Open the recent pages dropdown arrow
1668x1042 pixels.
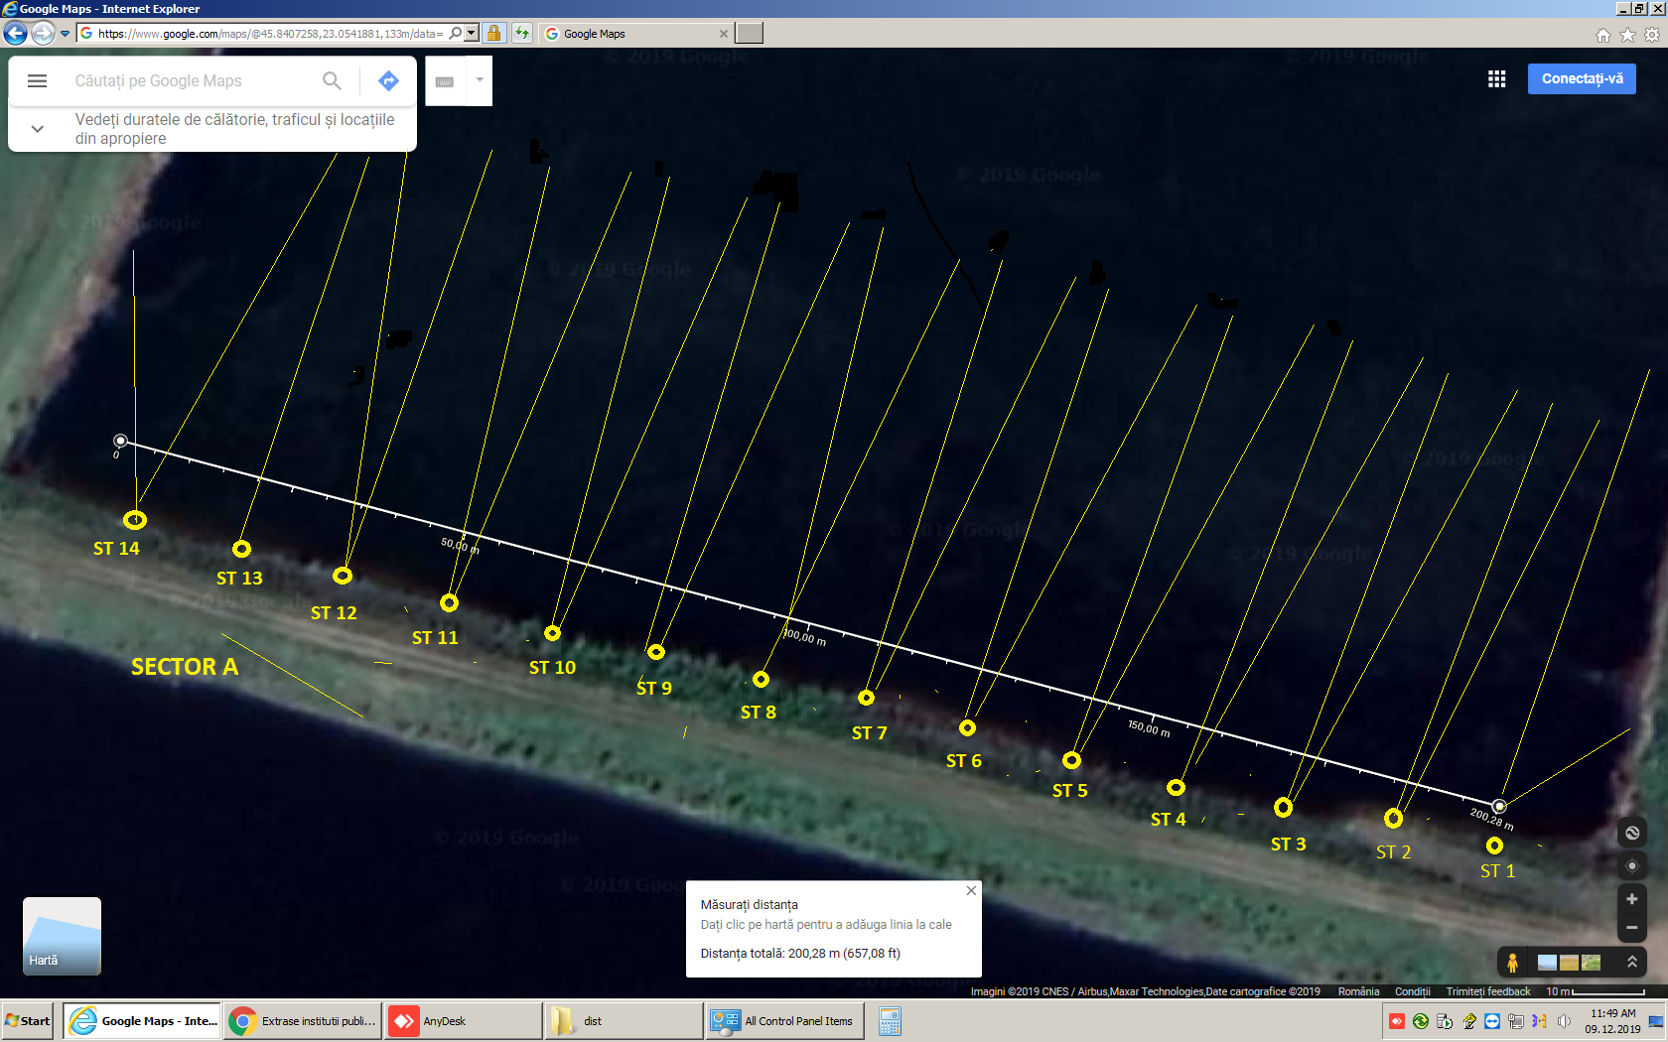(x=65, y=34)
